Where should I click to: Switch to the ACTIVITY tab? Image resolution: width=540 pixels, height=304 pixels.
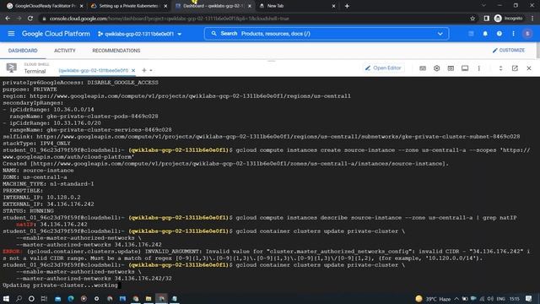[65, 51]
